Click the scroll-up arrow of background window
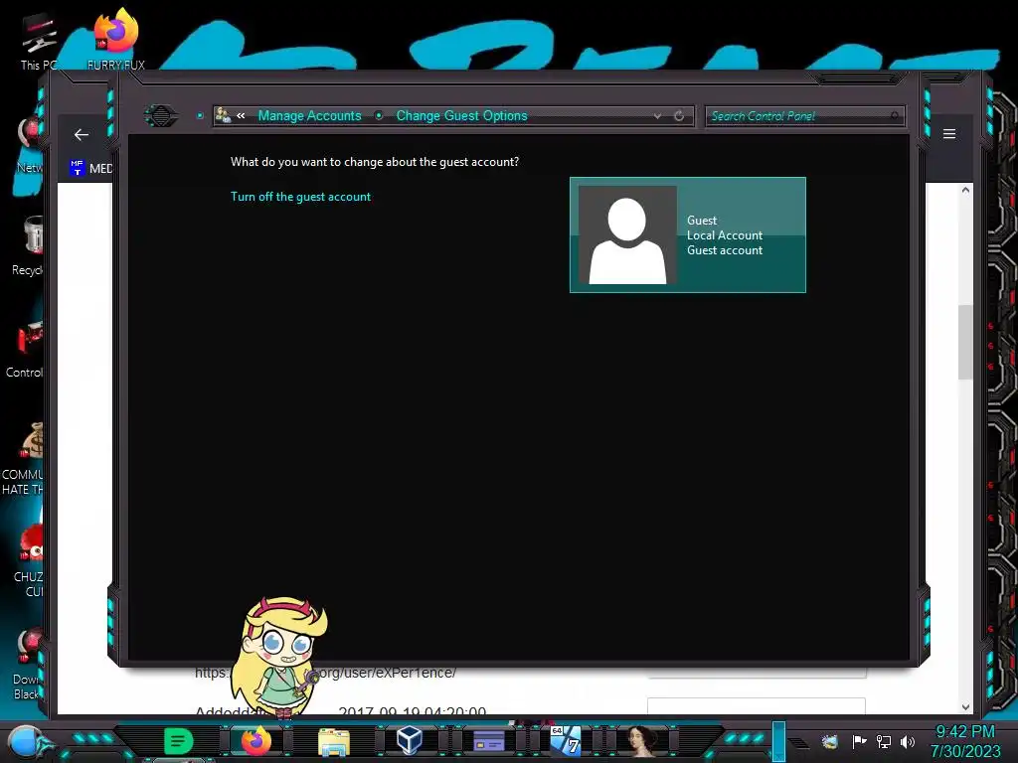1018x763 pixels. pos(965,190)
